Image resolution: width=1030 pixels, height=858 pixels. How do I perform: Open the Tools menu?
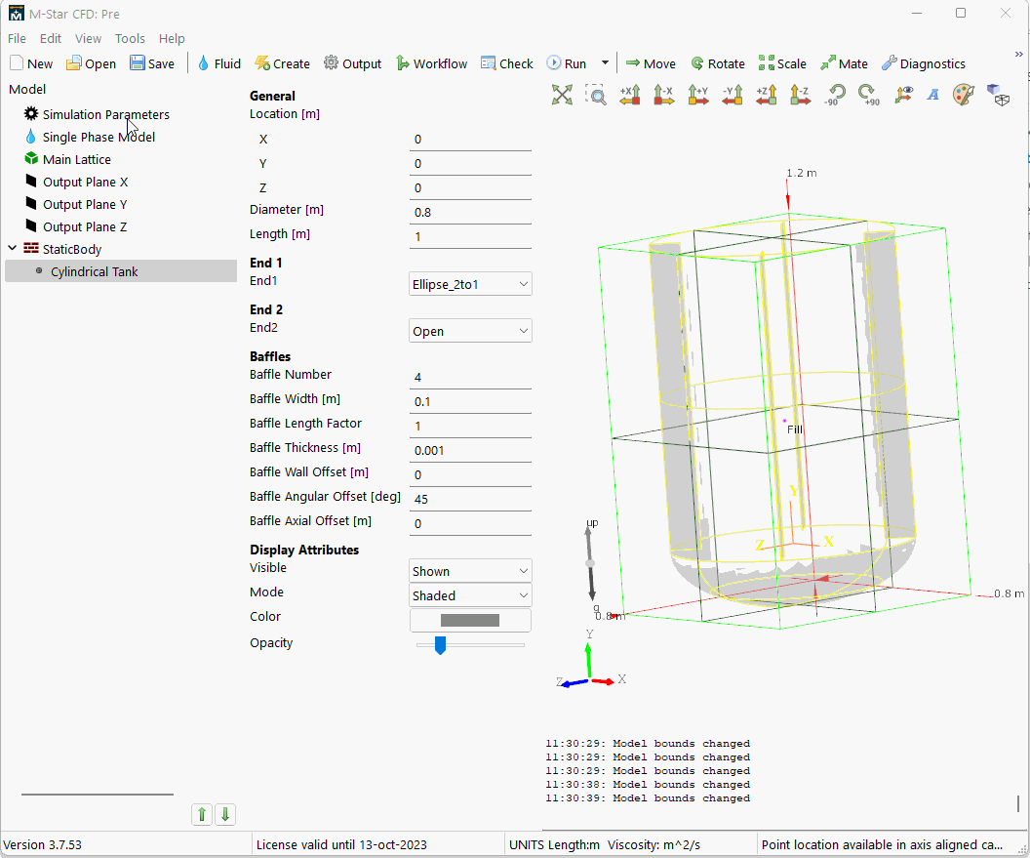[x=130, y=39]
